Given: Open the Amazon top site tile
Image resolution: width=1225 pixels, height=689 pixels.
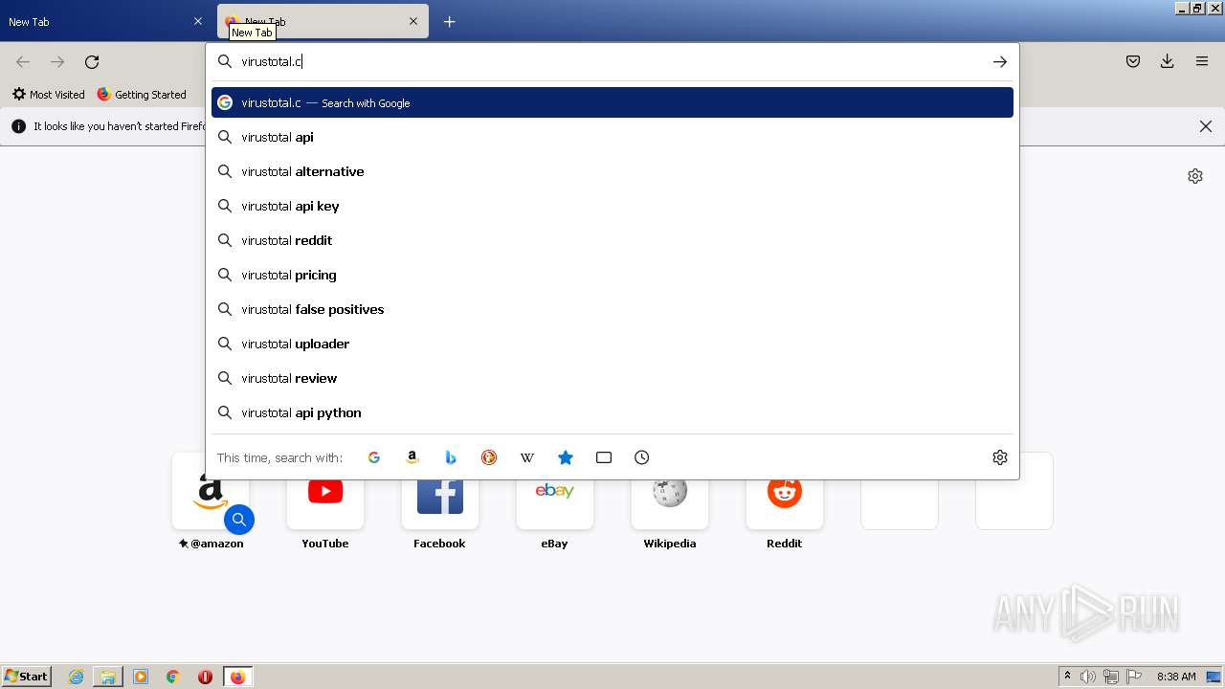Looking at the screenshot, I should click(211, 504).
